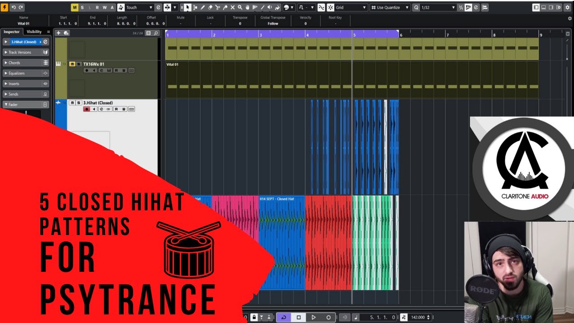Viewport: 574px width, 323px height.
Task: Toggle global Write automation W button
Action: (x=104, y=8)
